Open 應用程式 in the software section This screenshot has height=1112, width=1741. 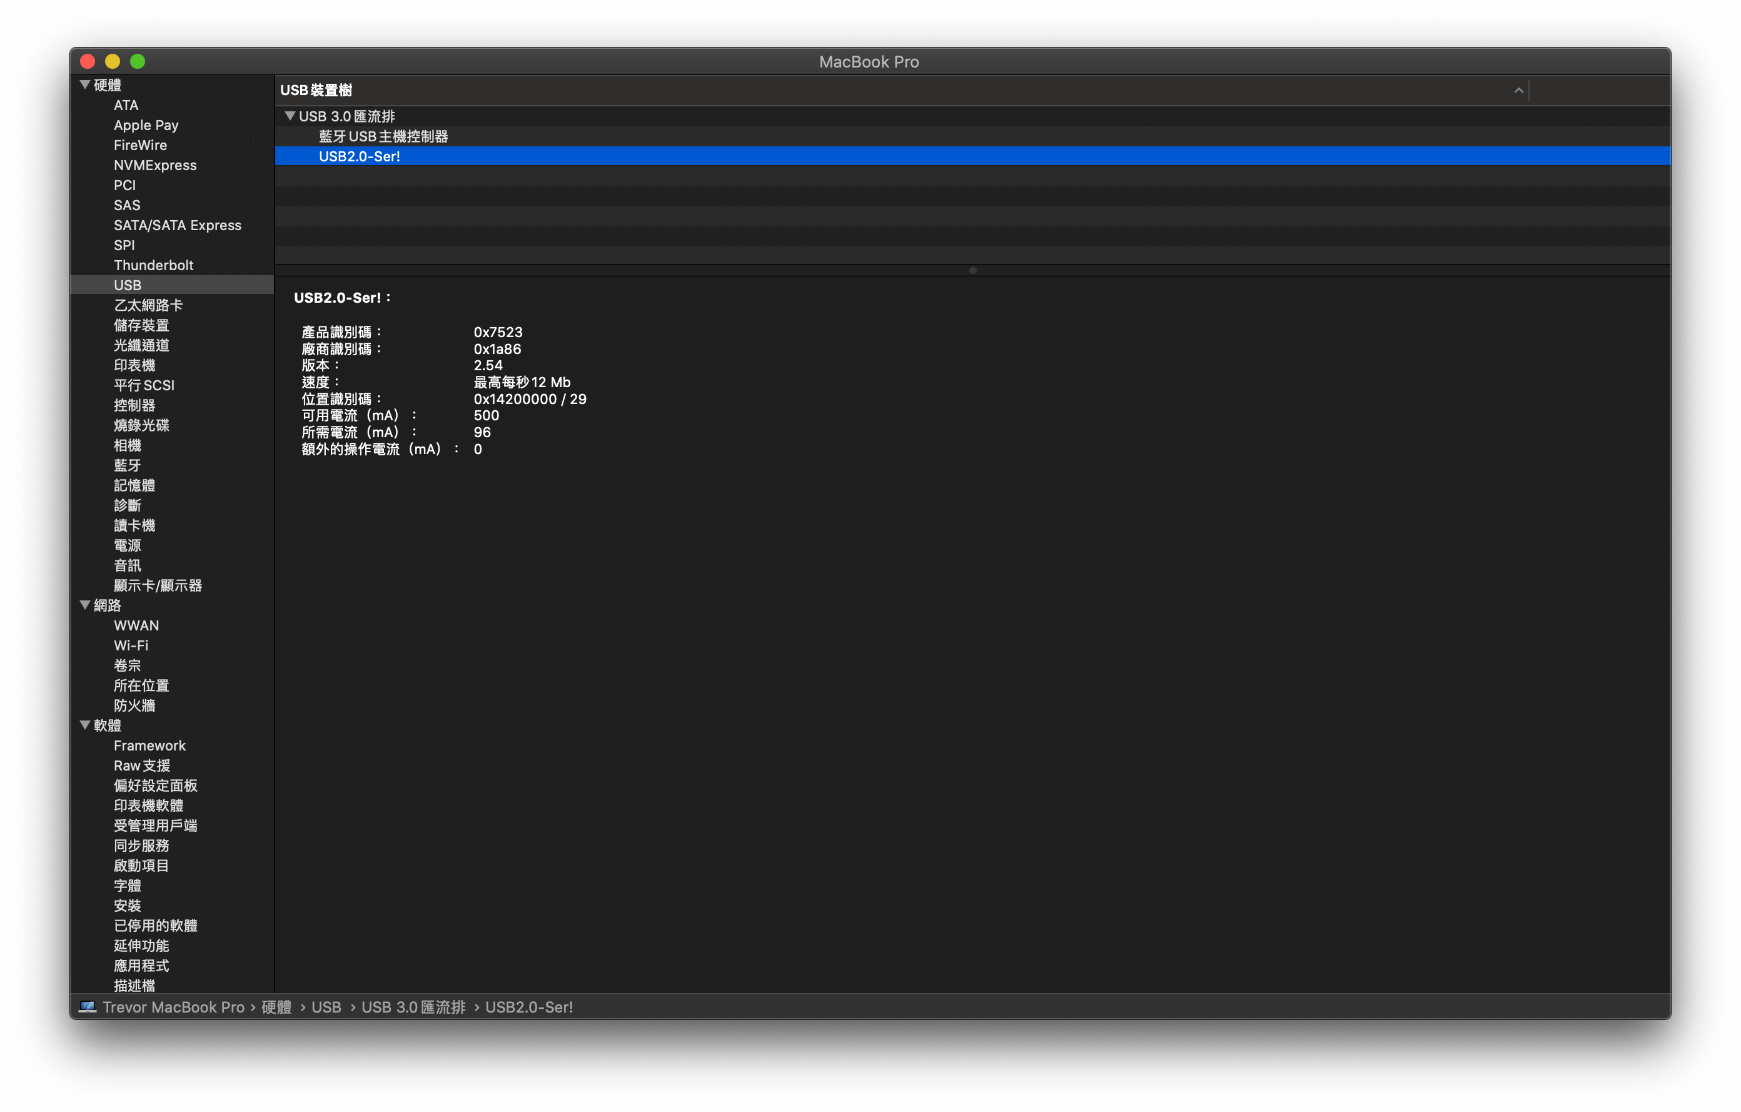[x=141, y=965]
